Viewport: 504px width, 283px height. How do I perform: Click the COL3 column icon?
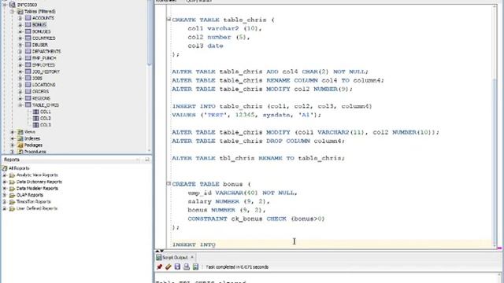pyautogui.click(x=36, y=125)
